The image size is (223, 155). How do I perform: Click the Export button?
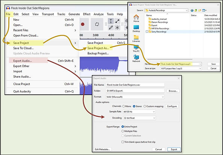pos(174,149)
